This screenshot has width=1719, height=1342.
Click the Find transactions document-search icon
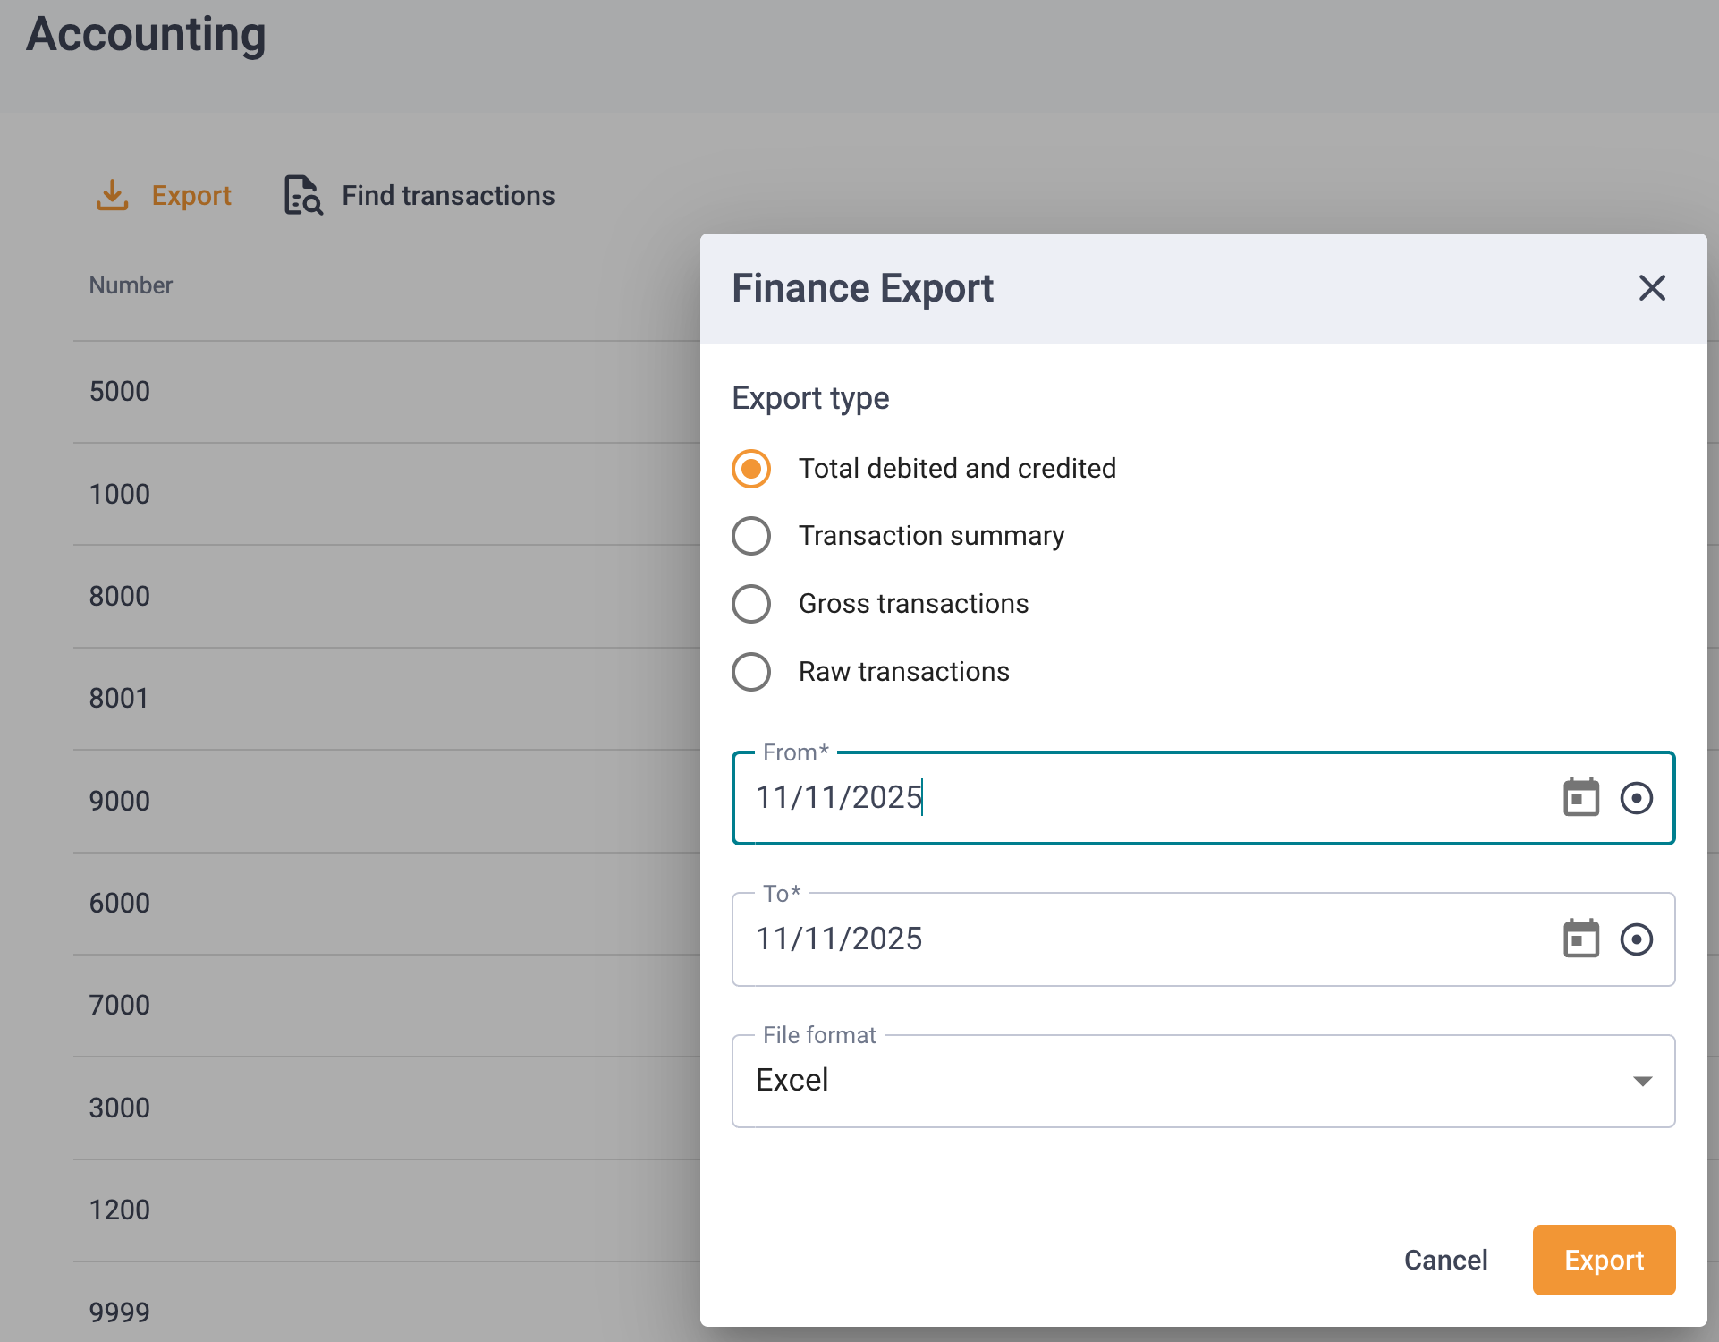tap(303, 195)
